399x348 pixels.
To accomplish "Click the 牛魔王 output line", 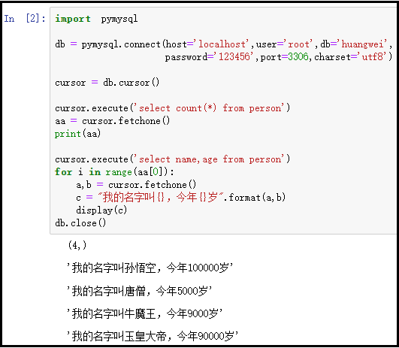I will (x=144, y=313).
